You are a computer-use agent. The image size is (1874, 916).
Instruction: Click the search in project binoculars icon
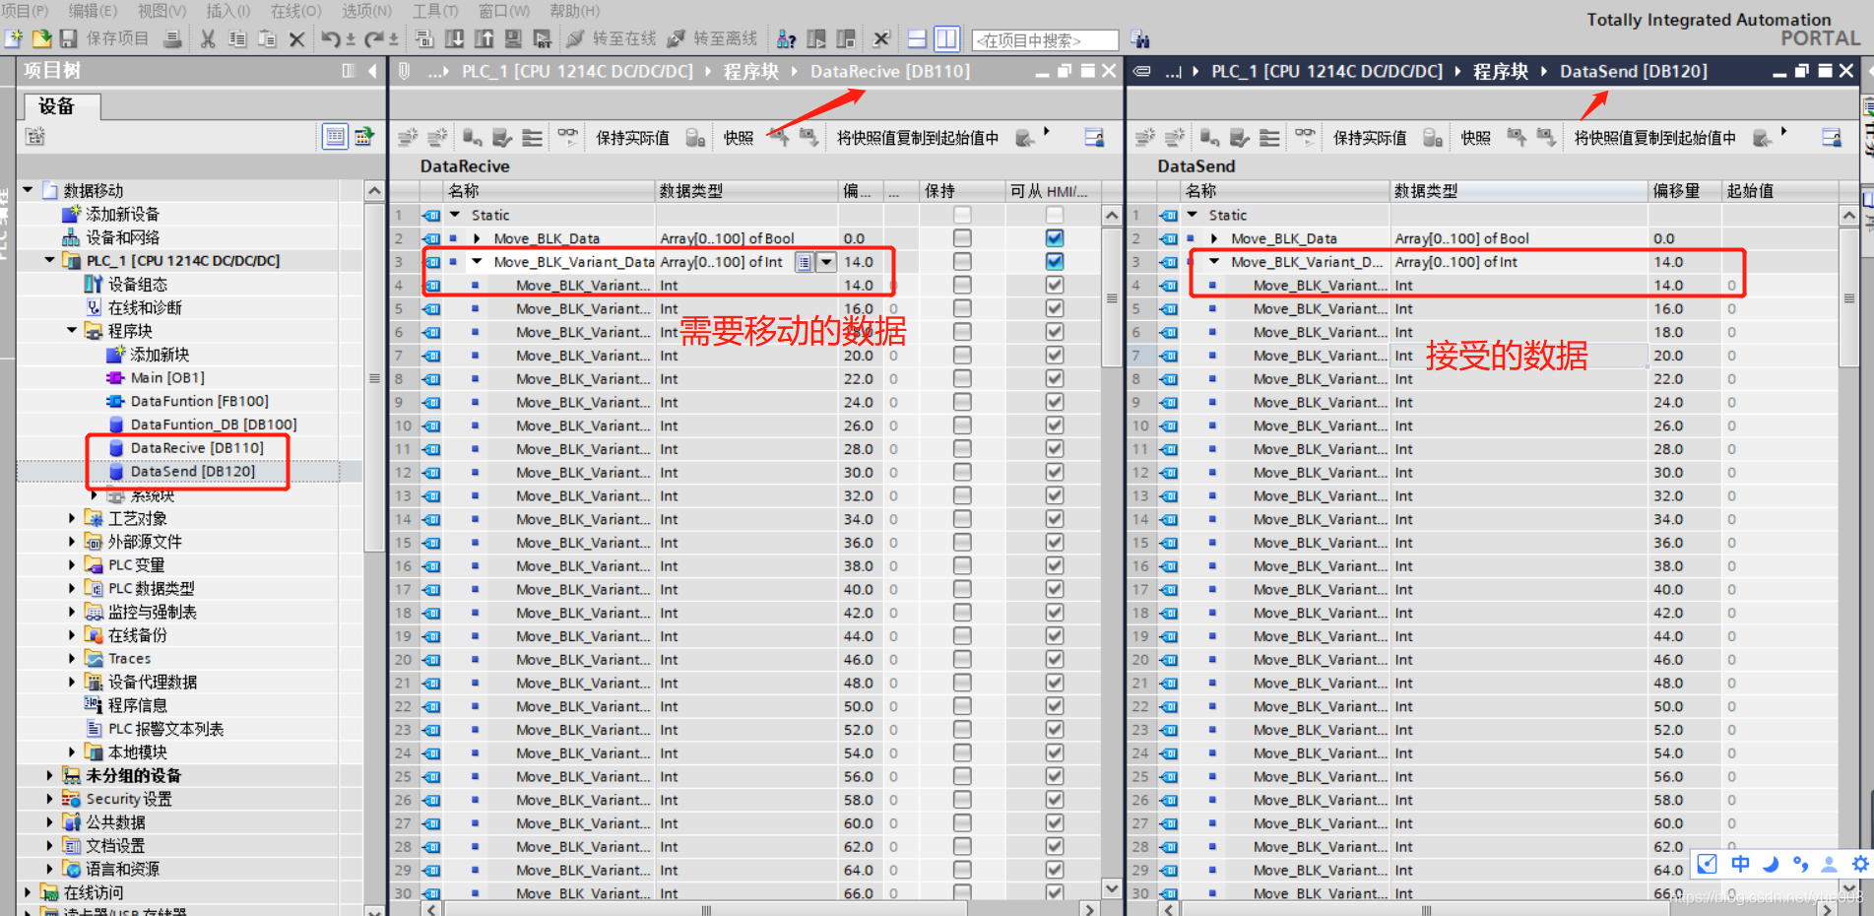[x=1140, y=39]
